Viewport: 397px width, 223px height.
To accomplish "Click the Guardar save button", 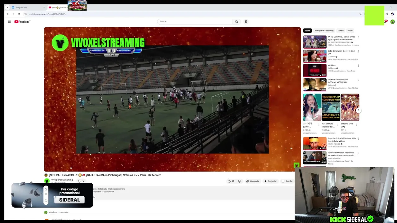I will (287, 181).
